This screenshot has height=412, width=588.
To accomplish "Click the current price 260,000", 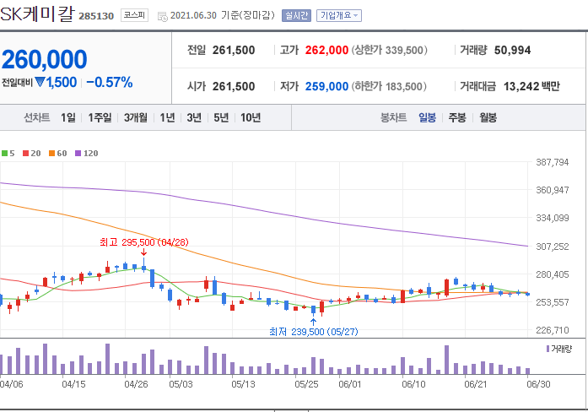I will click(x=44, y=59).
